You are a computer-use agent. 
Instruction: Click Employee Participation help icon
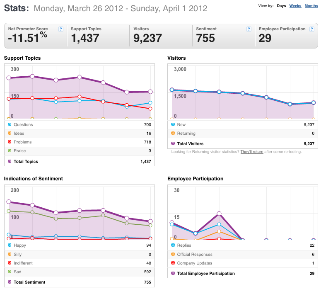click(x=312, y=29)
